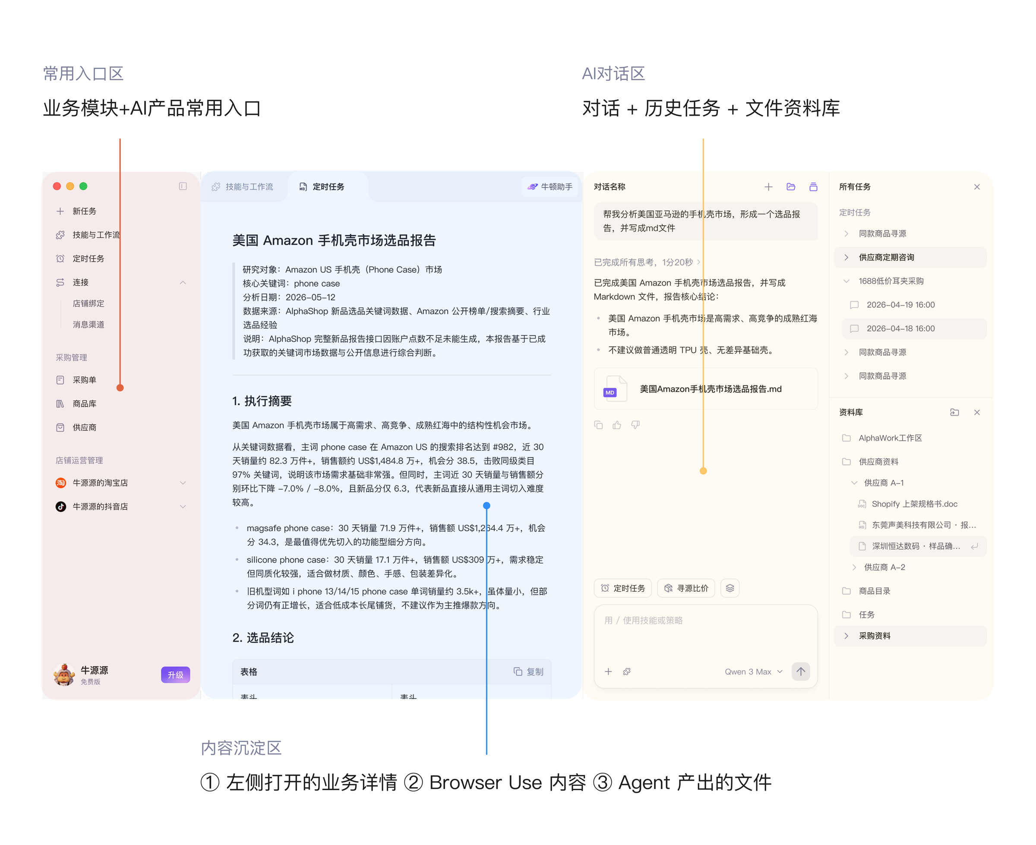
Task: Collapse the 连接 section chevron
Action: click(183, 282)
